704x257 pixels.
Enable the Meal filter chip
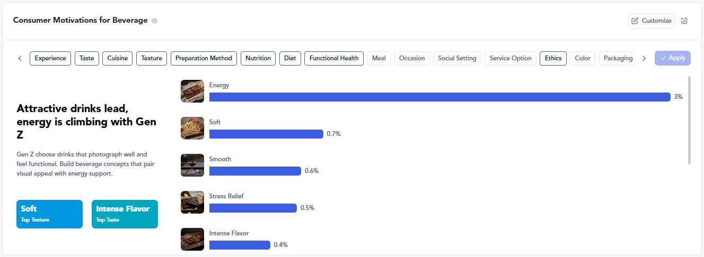tap(379, 58)
